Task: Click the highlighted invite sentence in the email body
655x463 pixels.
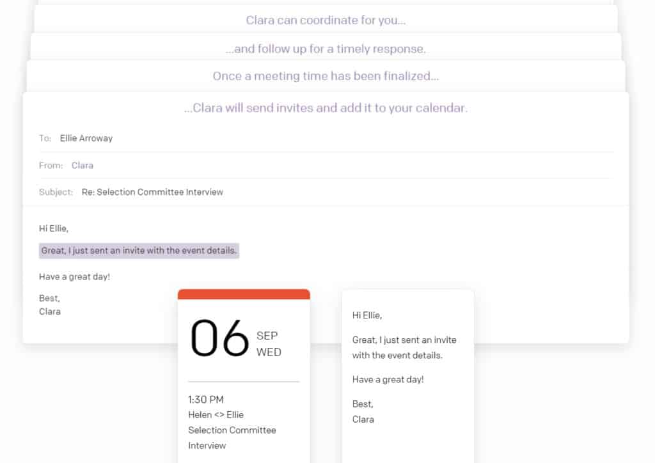Action: pyautogui.click(x=139, y=251)
